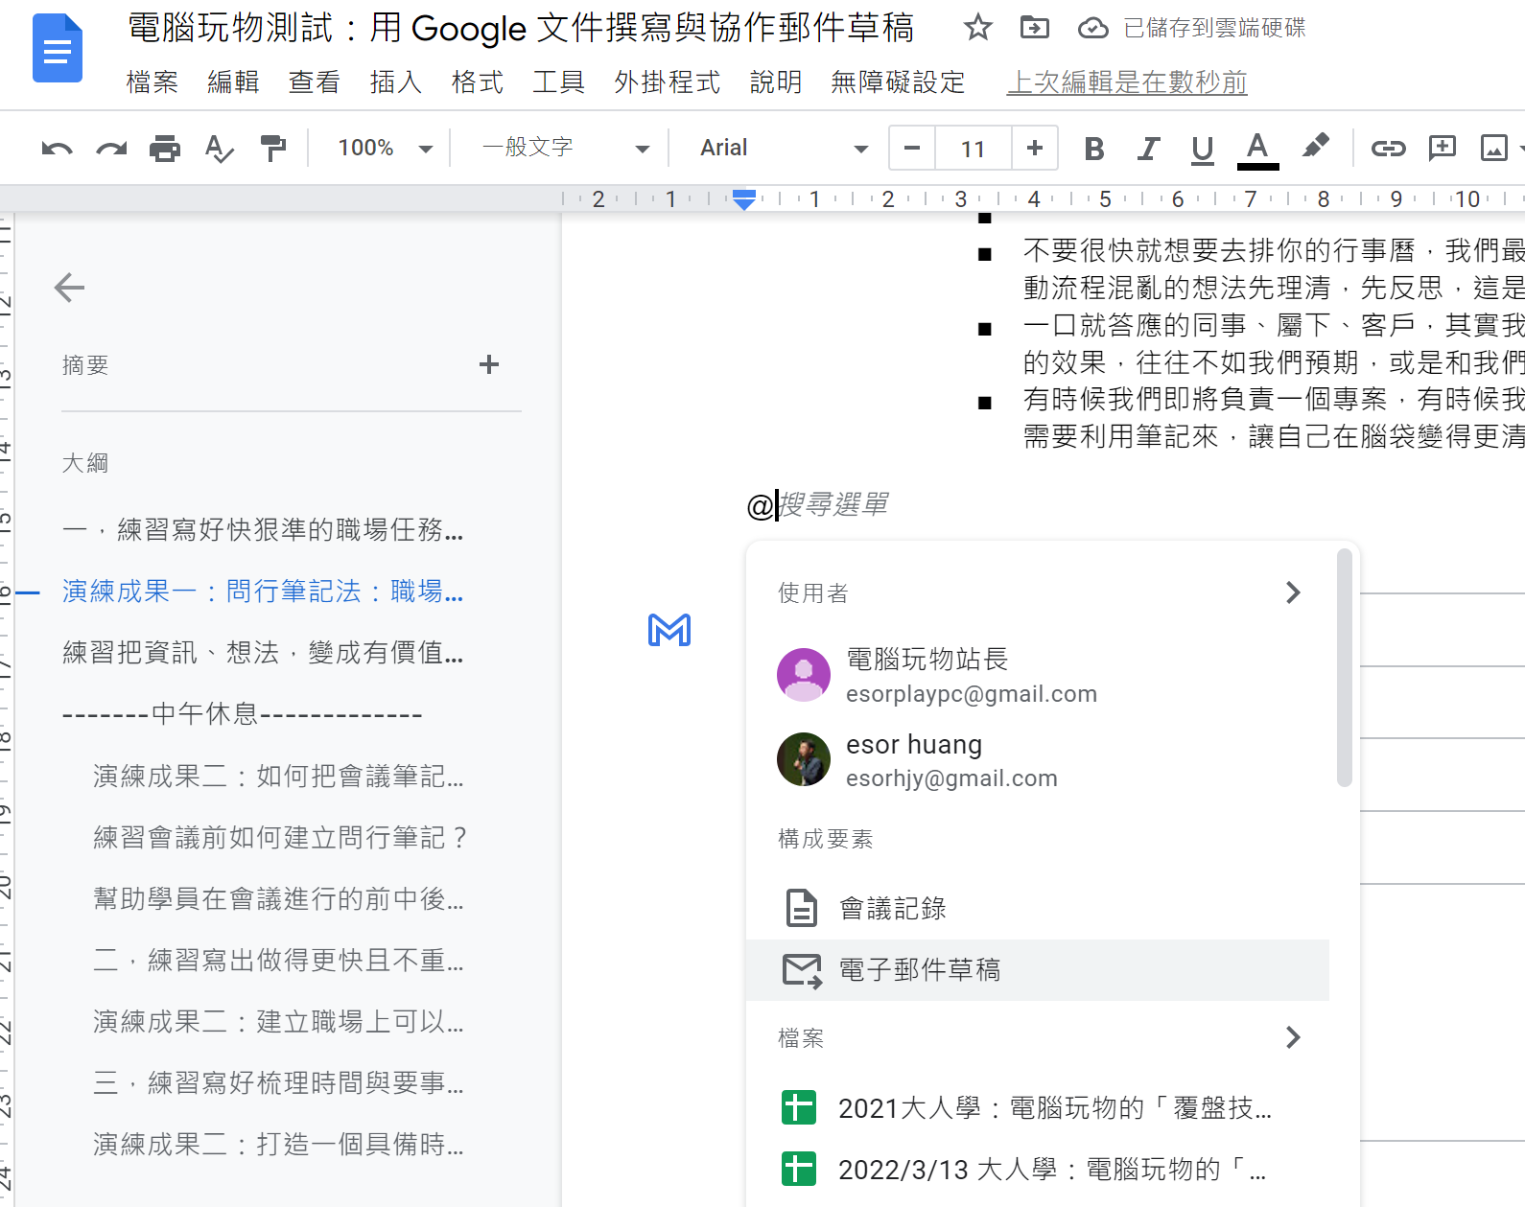Toggle underline formatting
The height and width of the screenshot is (1207, 1525).
click(x=1202, y=149)
